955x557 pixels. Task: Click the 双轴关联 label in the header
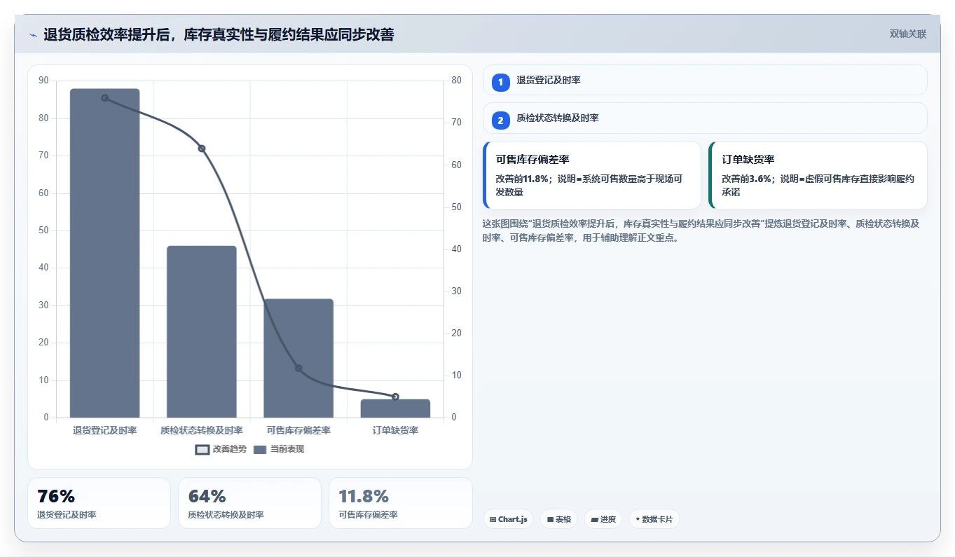pos(908,34)
